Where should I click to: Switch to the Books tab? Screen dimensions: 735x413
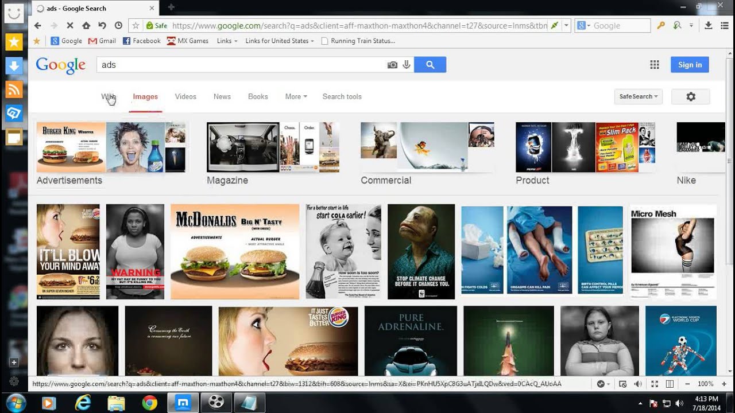pyautogui.click(x=258, y=96)
